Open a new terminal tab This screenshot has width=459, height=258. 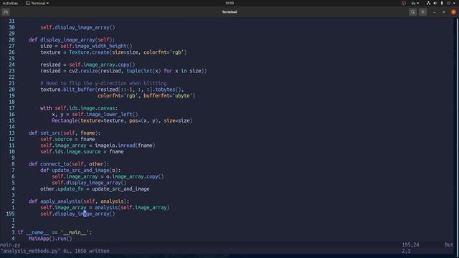(6, 12)
